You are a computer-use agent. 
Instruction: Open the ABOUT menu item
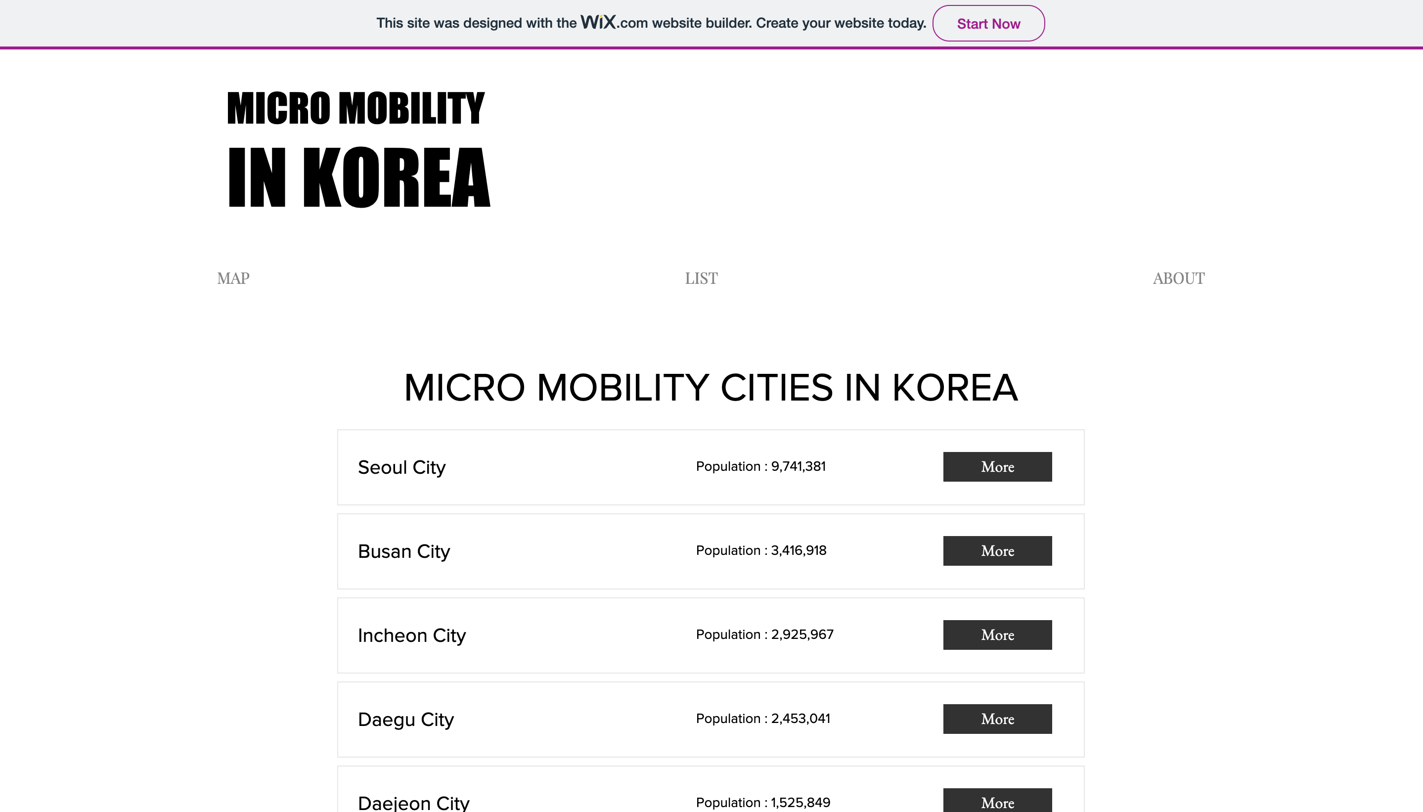coord(1178,278)
